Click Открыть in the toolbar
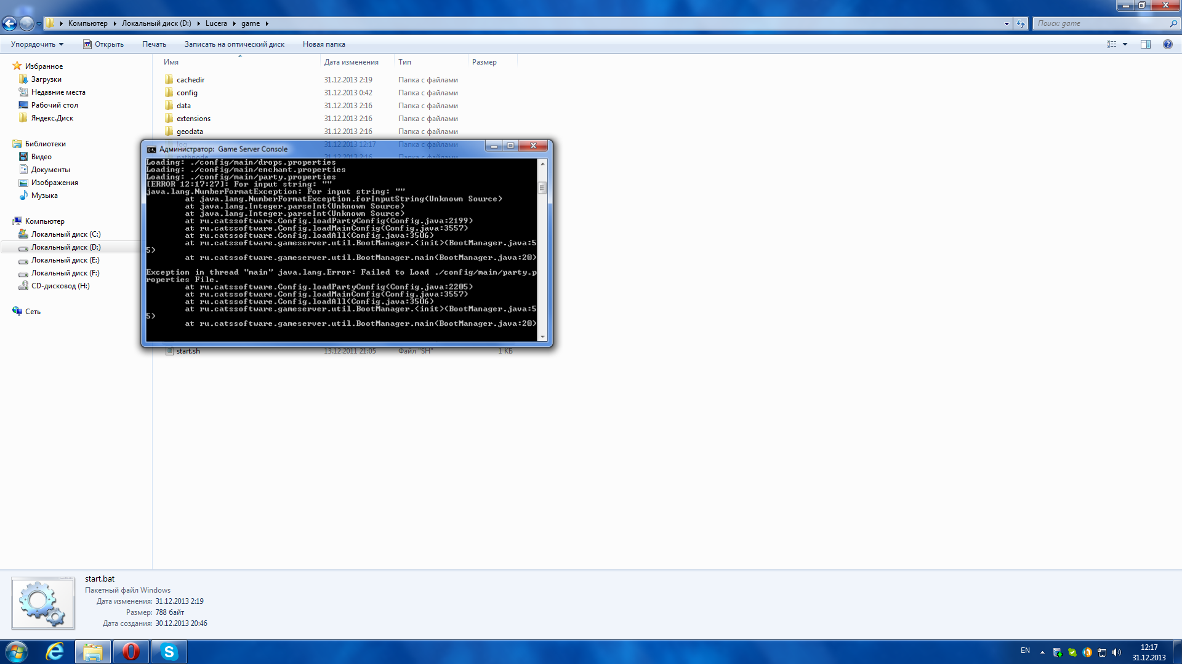The width and height of the screenshot is (1182, 664). coord(103,44)
